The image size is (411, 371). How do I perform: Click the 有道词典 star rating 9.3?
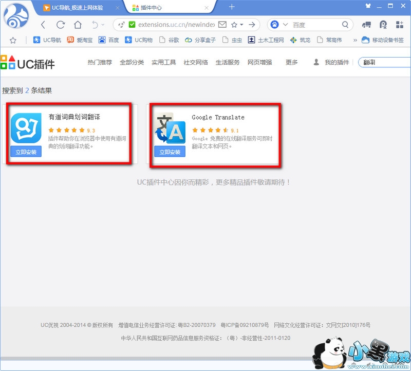click(x=71, y=130)
